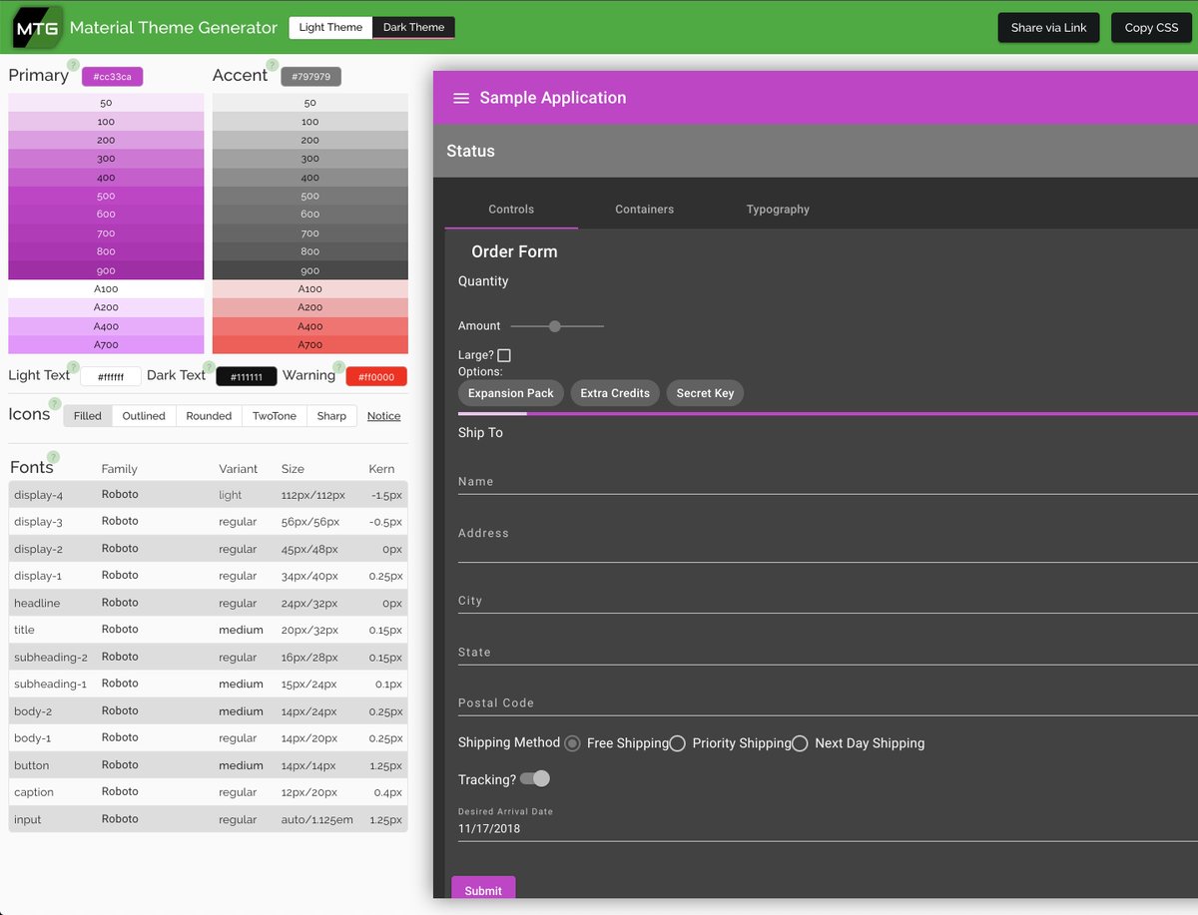
Task: Select Primary shade 900 swatch
Action: (x=106, y=270)
